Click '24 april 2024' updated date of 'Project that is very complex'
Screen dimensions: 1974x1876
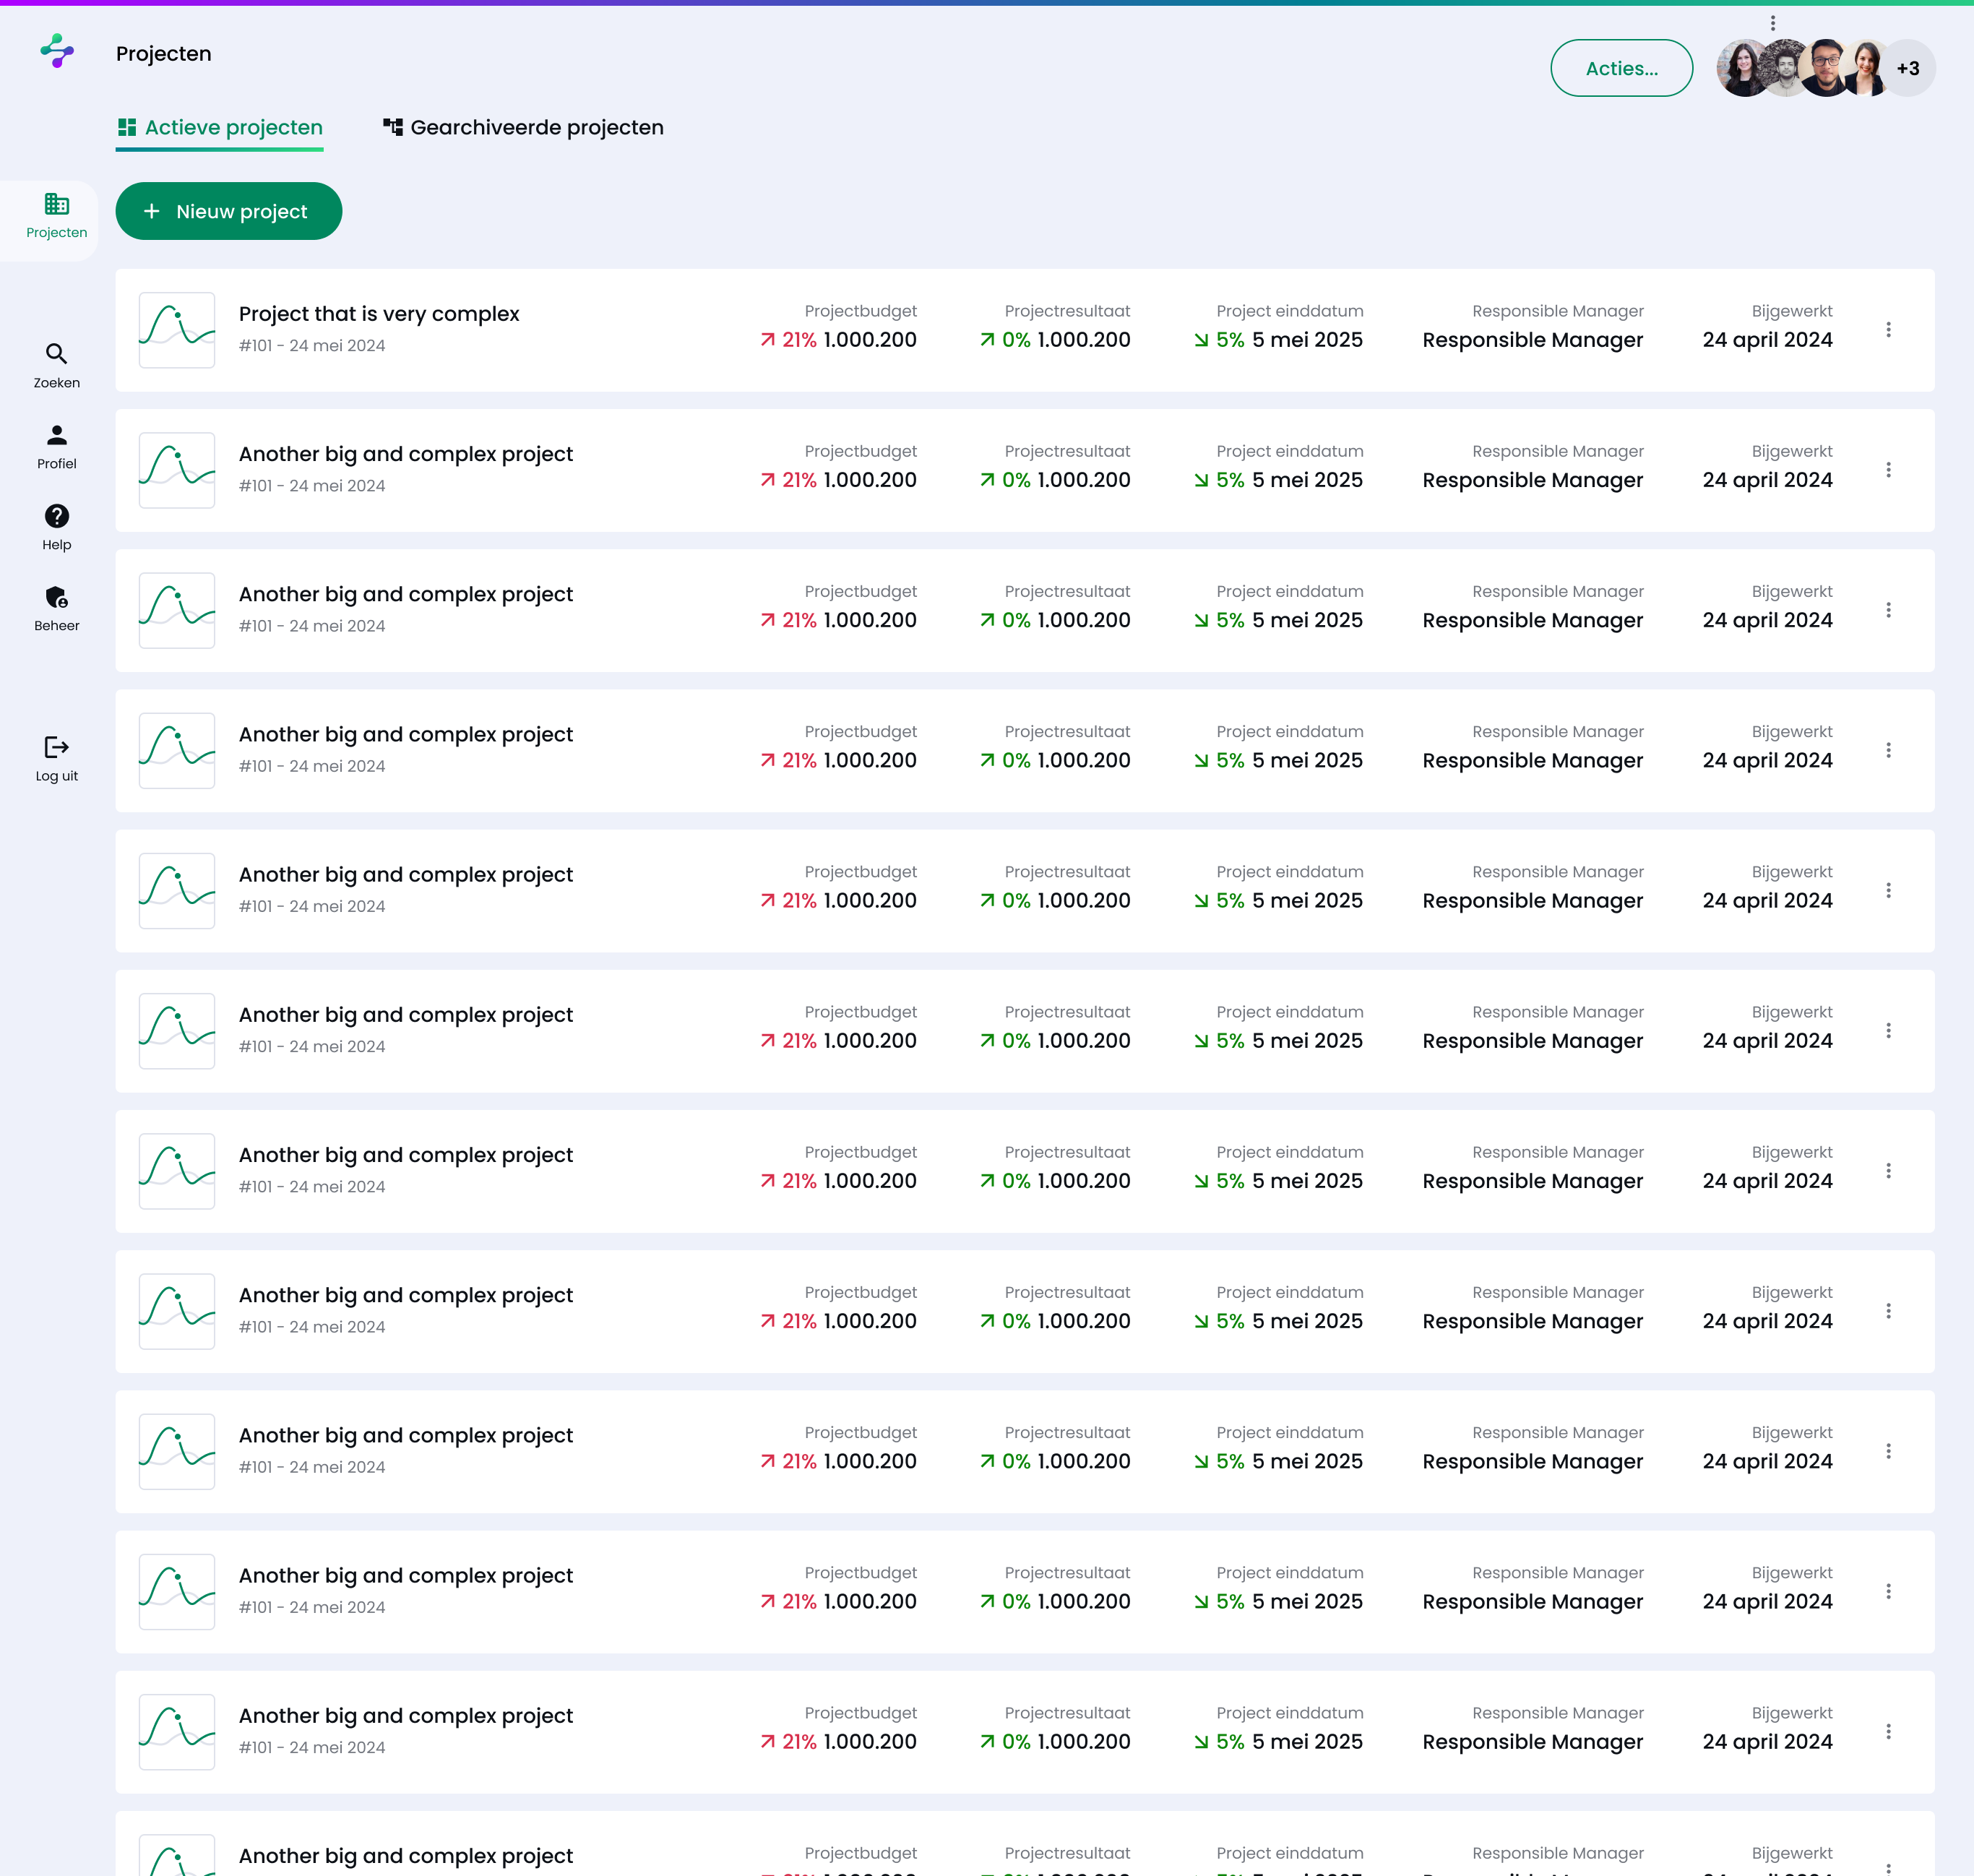(1767, 340)
